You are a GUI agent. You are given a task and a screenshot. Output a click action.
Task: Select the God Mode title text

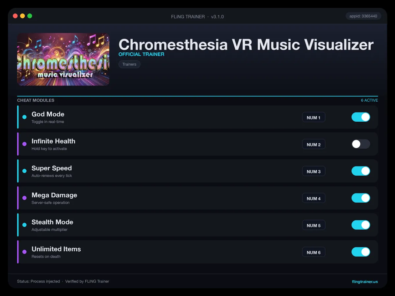pyautogui.click(x=48, y=114)
